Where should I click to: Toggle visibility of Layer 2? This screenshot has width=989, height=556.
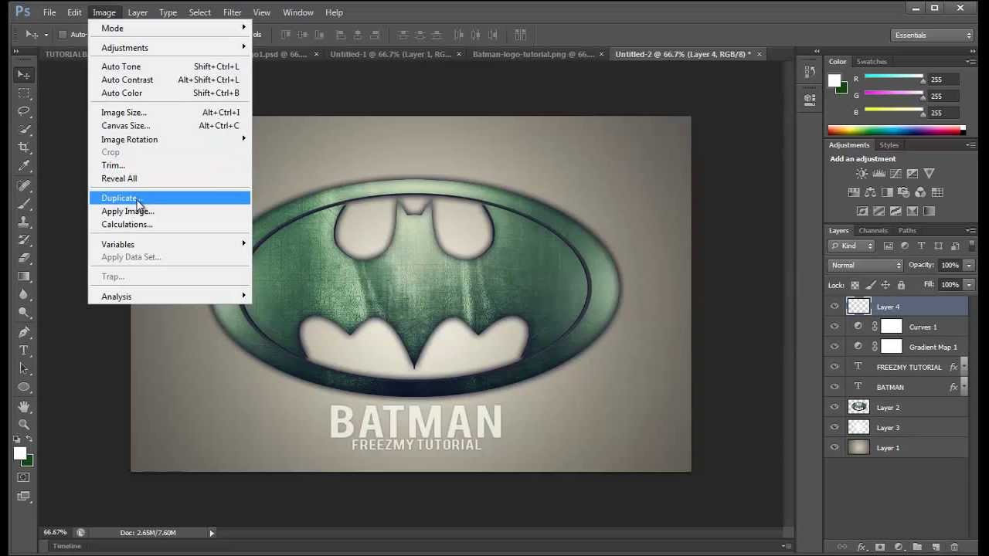[834, 407]
